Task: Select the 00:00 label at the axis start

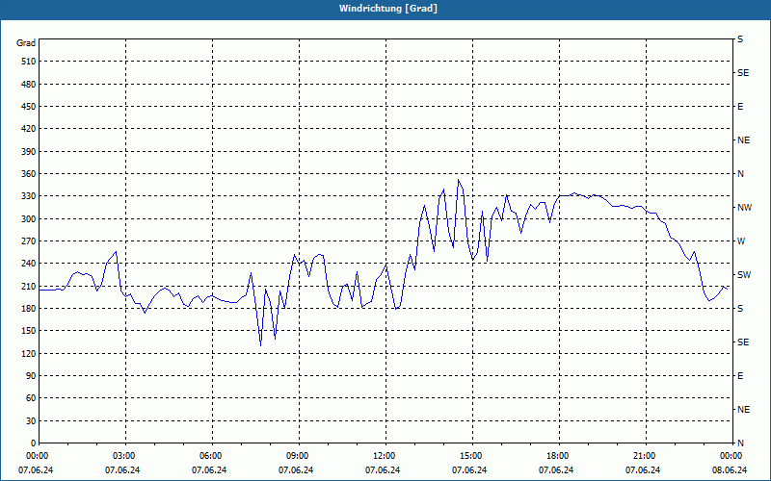Action: (37, 455)
